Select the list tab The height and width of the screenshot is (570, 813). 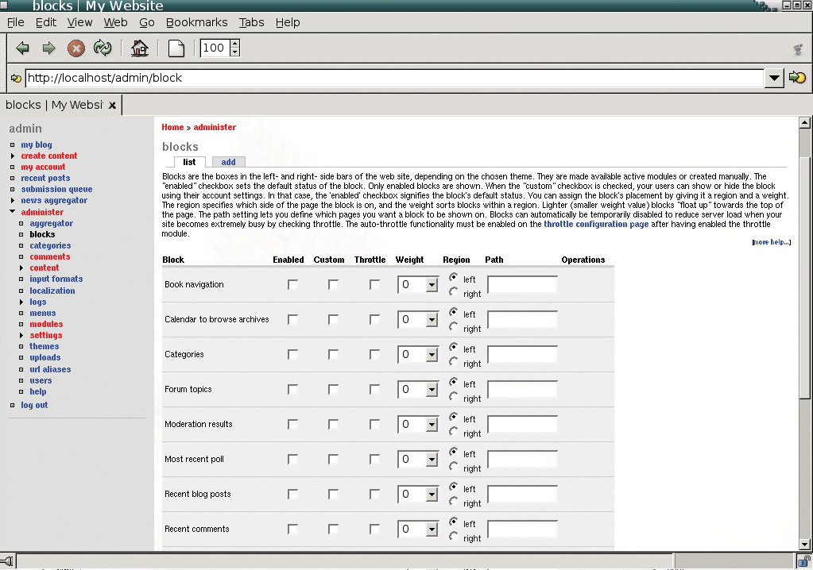tap(189, 162)
